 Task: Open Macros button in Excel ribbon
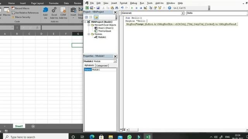7,12
